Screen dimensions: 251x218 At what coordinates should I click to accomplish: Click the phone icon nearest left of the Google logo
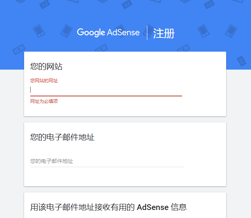(67, 31)
